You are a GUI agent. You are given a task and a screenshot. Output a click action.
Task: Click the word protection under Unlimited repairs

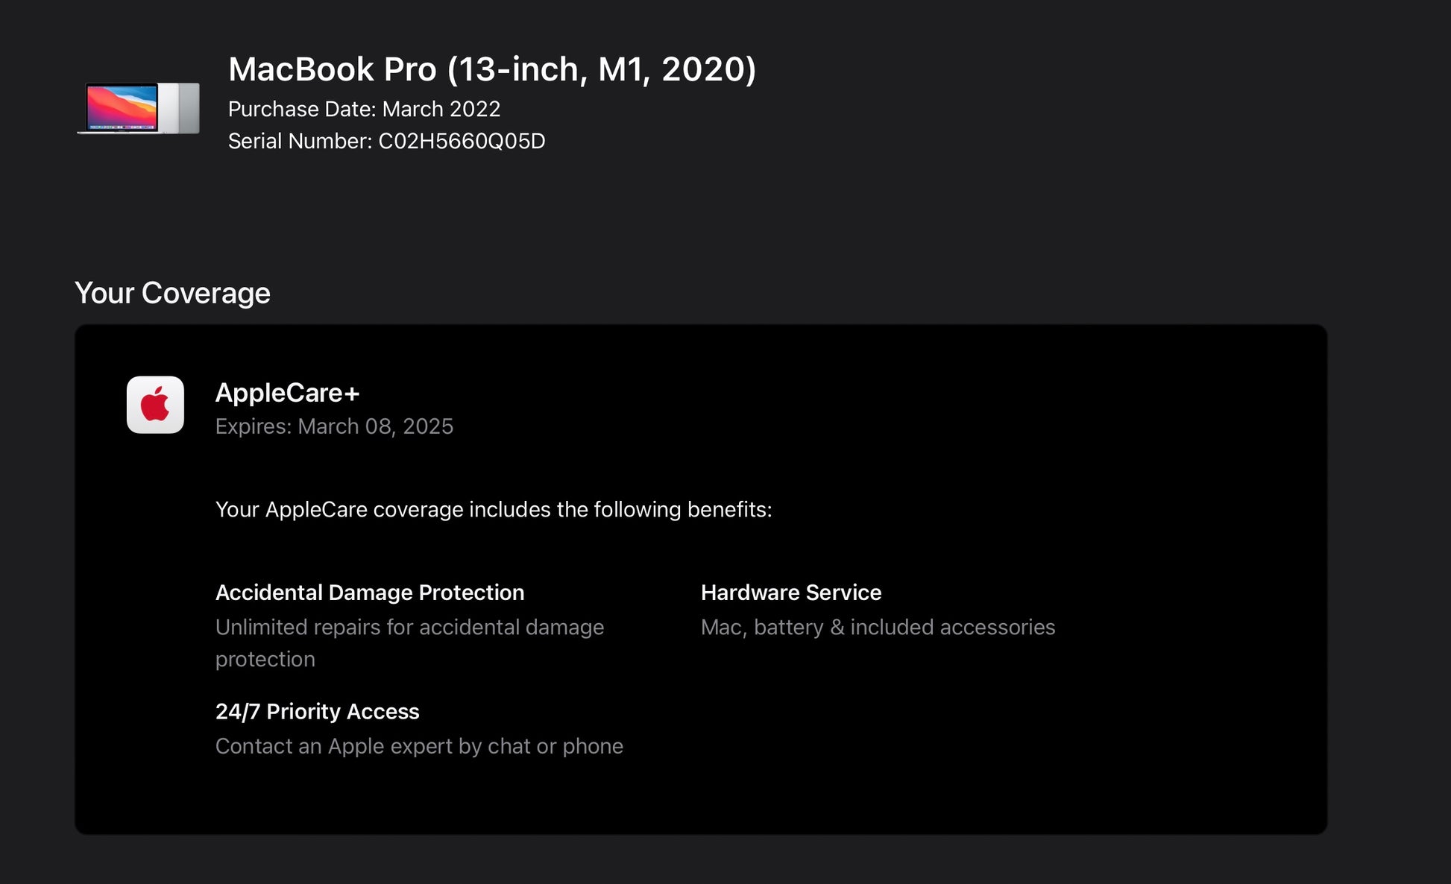pyautogui.click(x=265, y=660)
